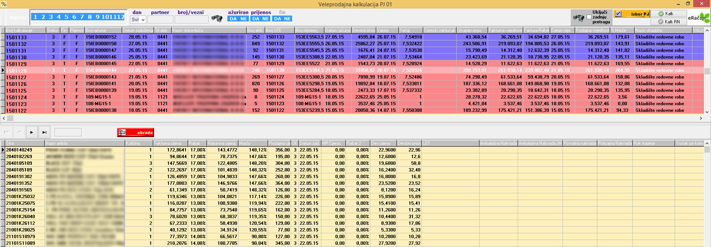Click total amount 243.506,91

pos(475,44)
